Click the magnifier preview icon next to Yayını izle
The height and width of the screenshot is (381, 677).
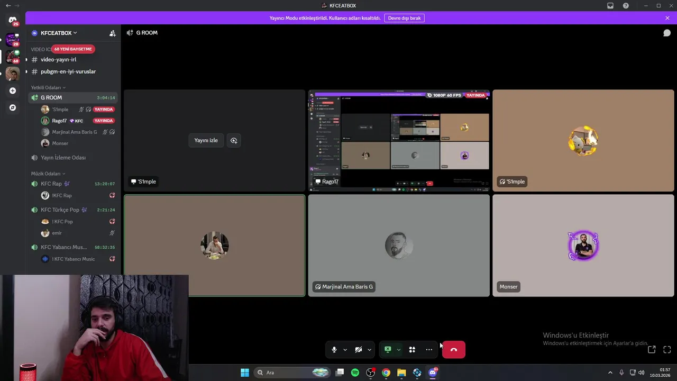234,140
